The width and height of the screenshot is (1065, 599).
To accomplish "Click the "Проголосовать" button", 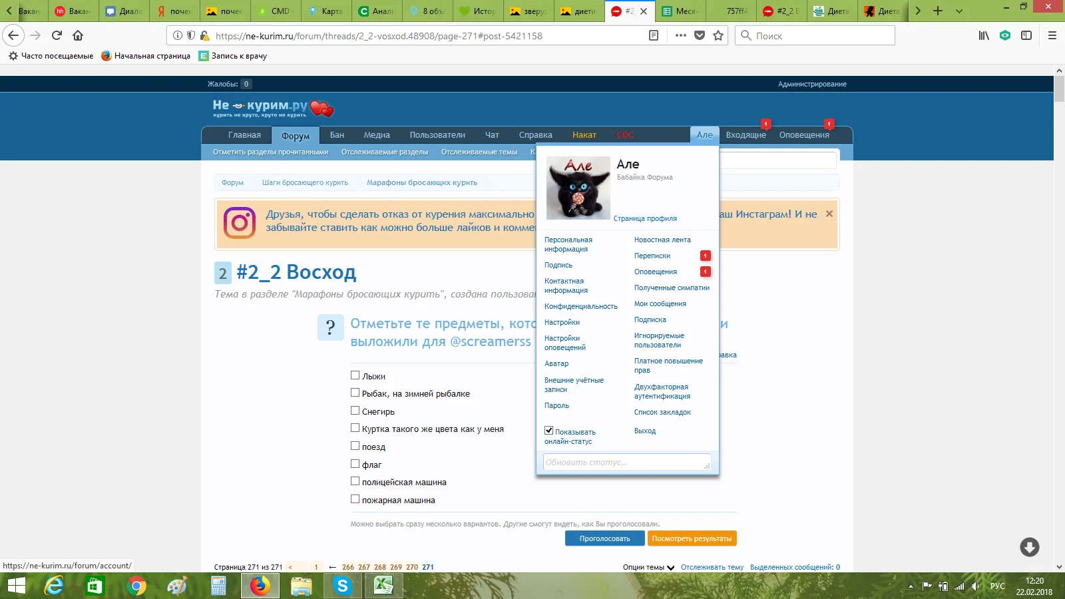I will [605, 538].
